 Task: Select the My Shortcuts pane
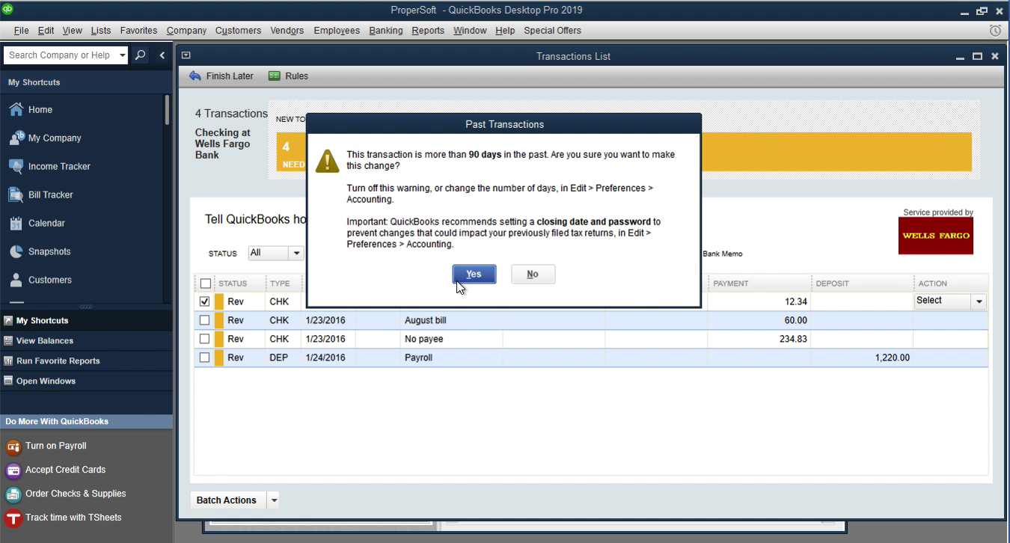click(x=86, y=320)
